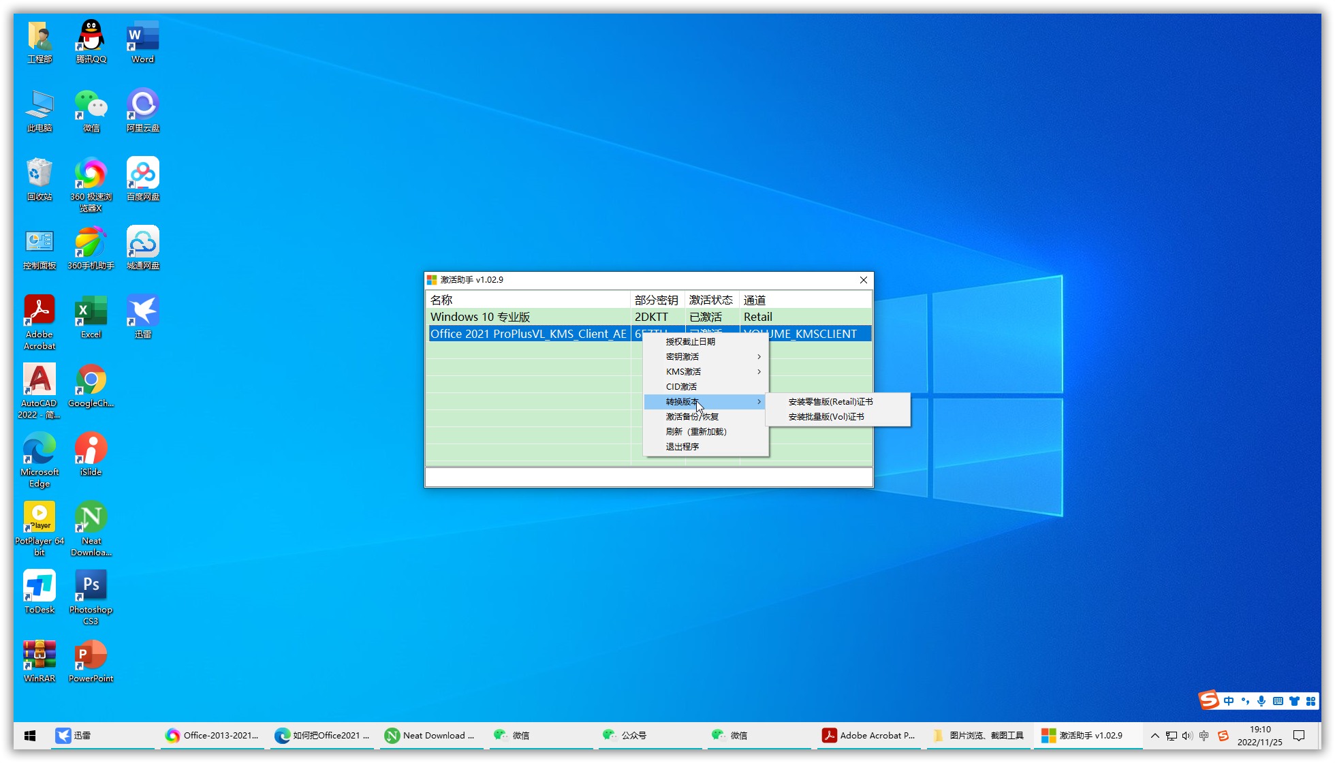Viewport: 1335px width, 763px height.
Task: Launch Adobe Acrobat from the desktop
Action: (x=40, y=322)
